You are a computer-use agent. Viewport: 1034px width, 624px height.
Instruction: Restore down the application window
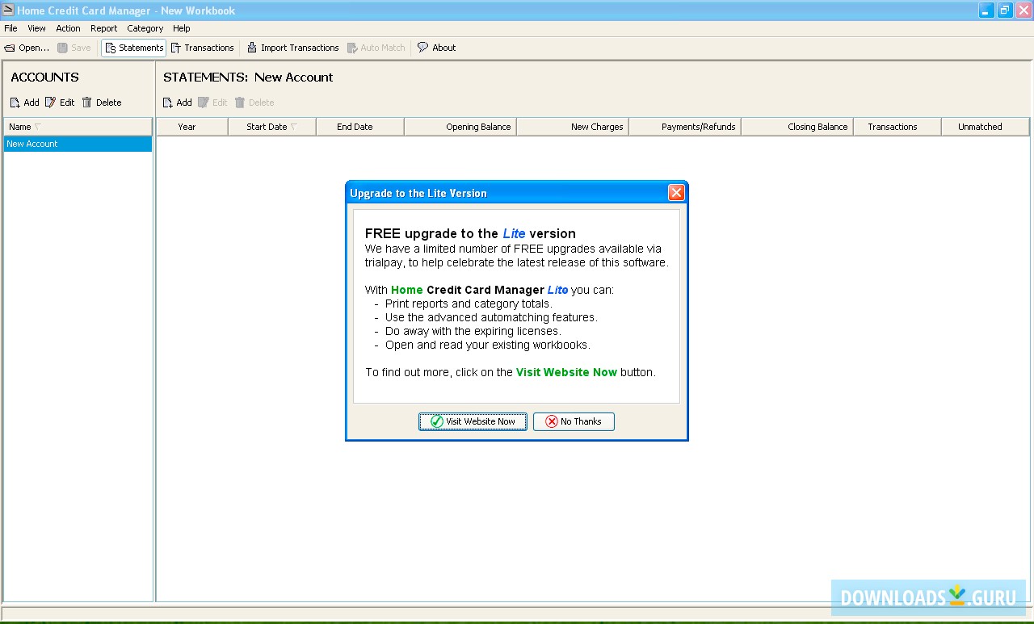click(1005, 10)
